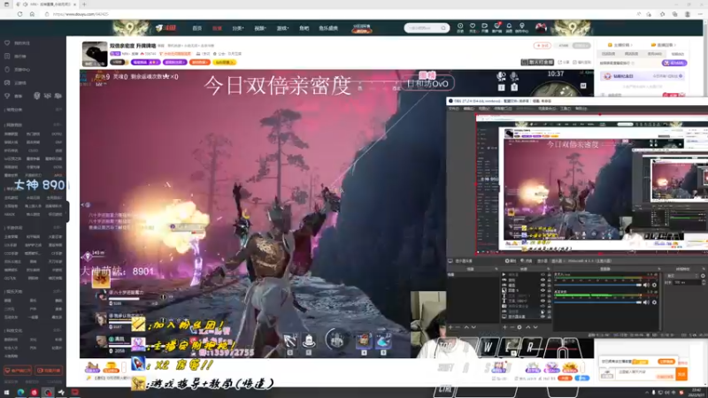Screen dimensions: 708x398
Task: Switch to OBS Studio icon on taskbar
Action: coord(48,393)
